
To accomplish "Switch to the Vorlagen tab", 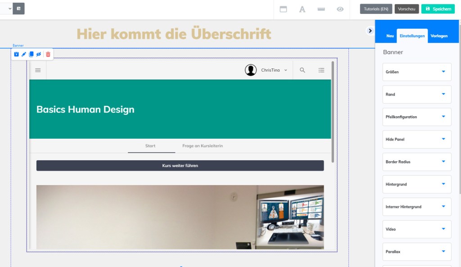I will click(x=438, y=36).
